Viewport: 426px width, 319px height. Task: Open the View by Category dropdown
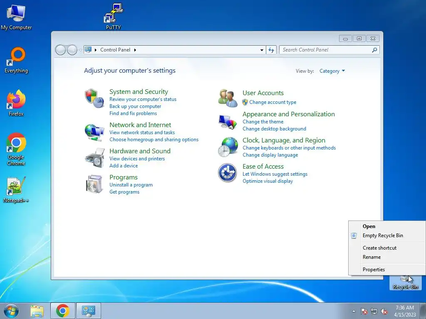coord(332,71)
